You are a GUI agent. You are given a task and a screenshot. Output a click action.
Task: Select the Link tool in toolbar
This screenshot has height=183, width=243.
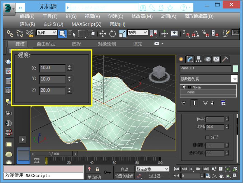[x=10, y=33]
